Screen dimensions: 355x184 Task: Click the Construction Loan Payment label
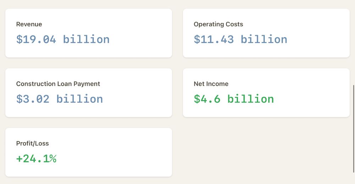coord(58,84)
